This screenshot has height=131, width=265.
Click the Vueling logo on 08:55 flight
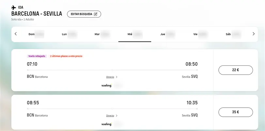[x=106, y=124]
